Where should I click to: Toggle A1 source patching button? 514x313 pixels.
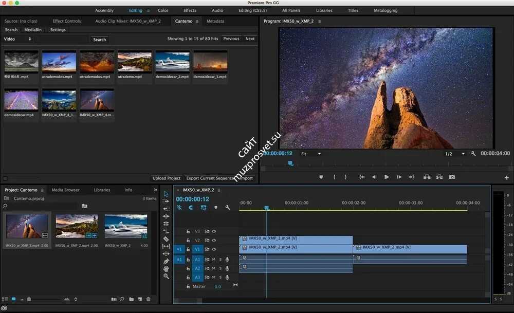coord(179,259)
